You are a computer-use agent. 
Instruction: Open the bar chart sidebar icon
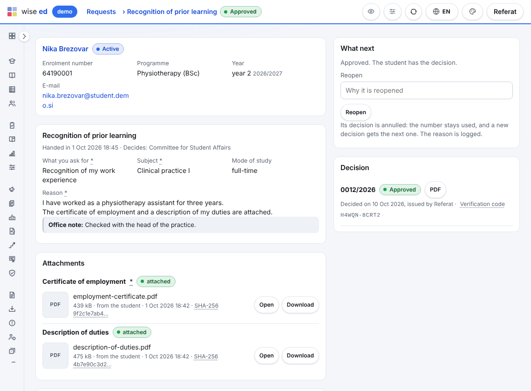pyautogui.click(x=12, y=153)
